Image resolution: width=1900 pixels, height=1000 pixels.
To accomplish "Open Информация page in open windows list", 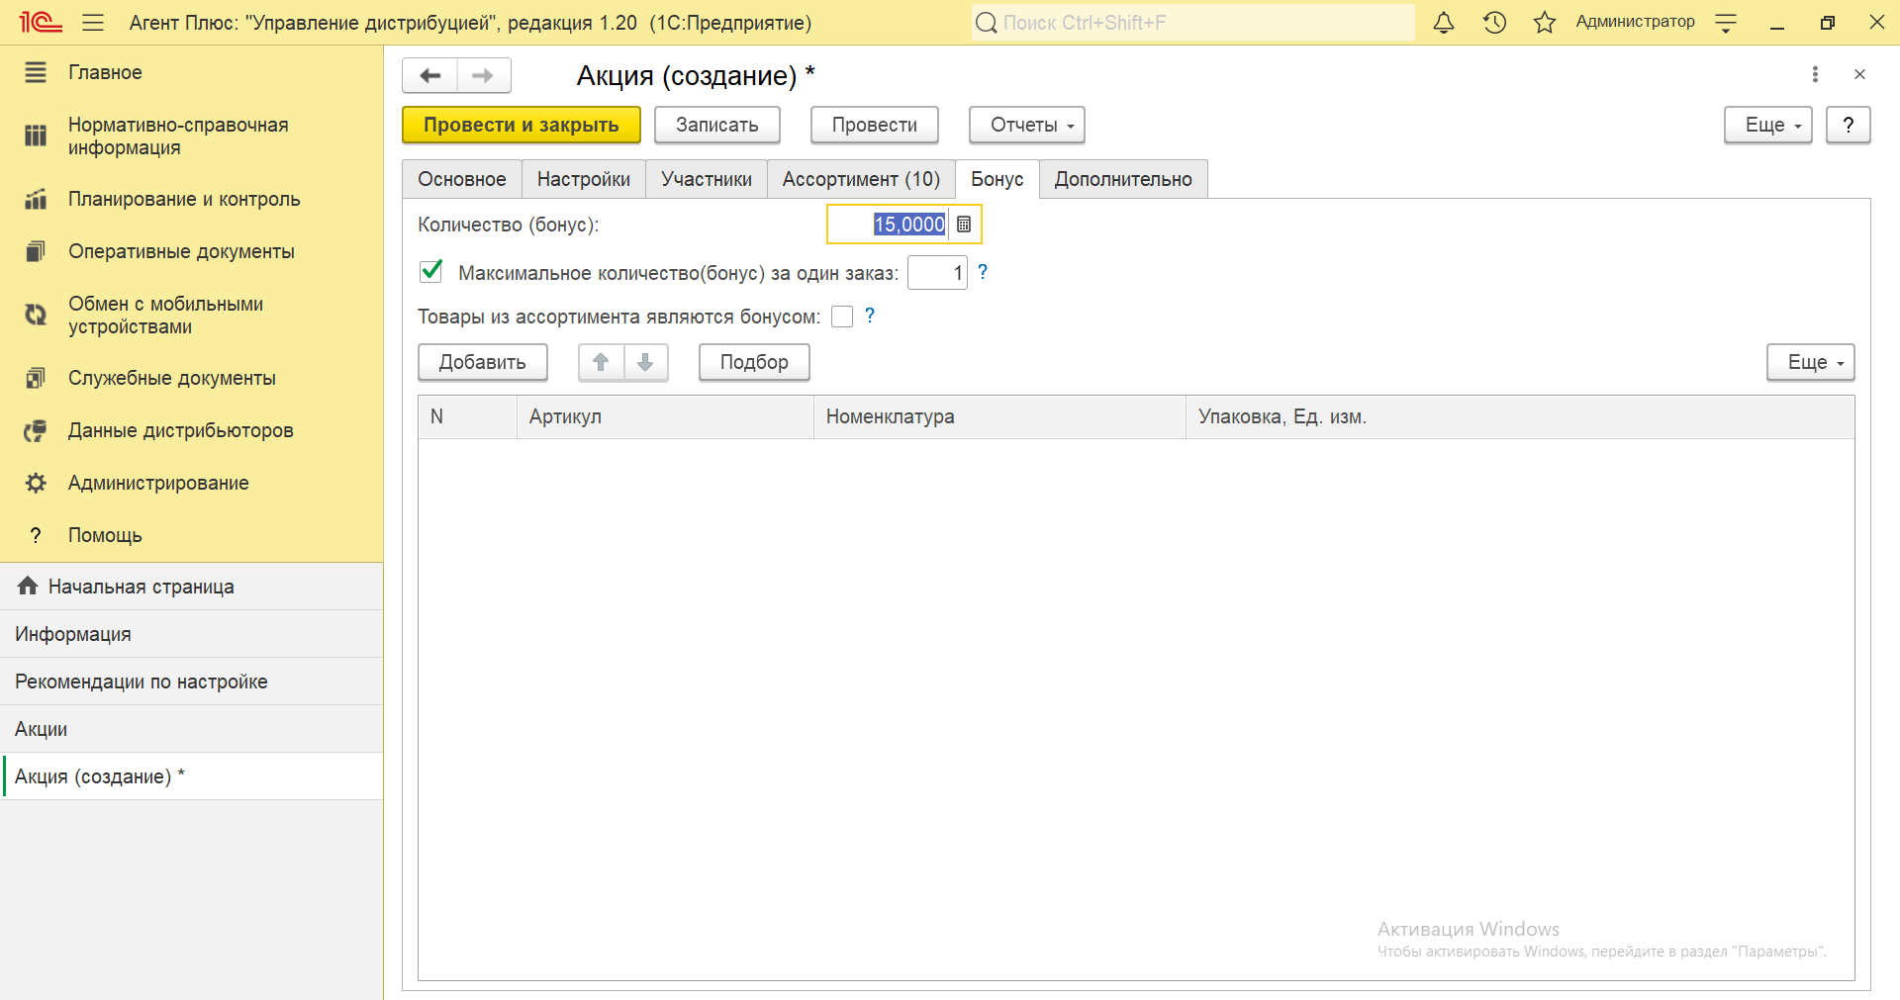I will [191, 634].
